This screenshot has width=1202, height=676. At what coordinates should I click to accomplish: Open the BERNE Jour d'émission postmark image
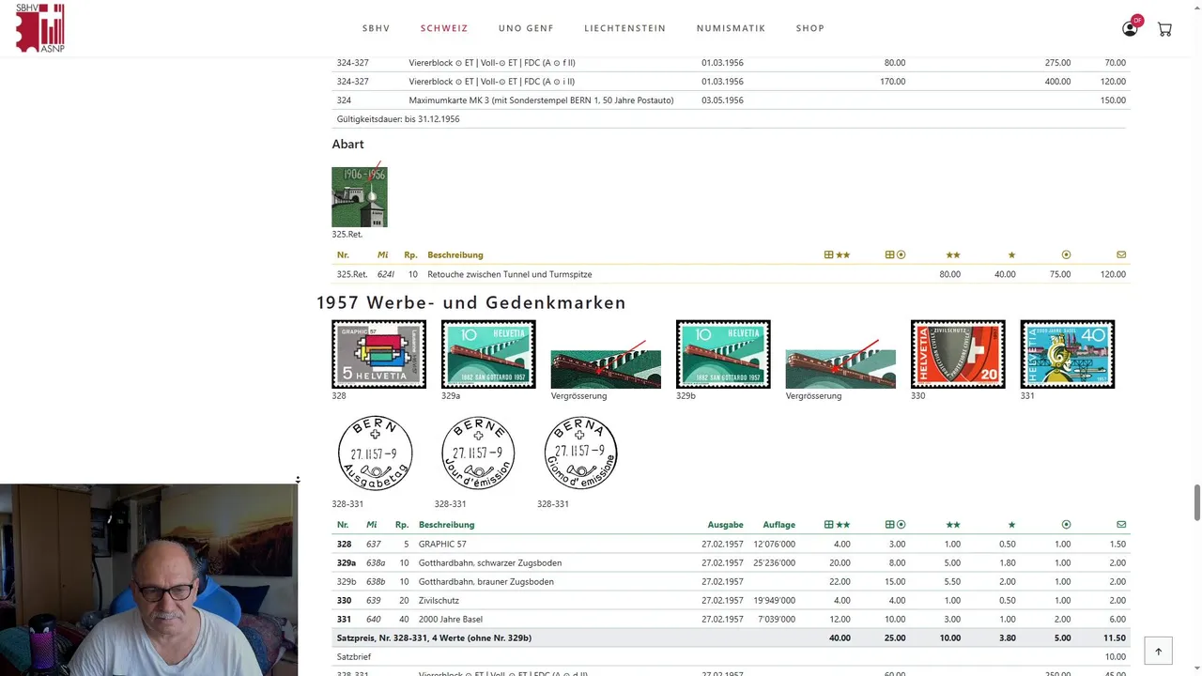coord(478,453)
